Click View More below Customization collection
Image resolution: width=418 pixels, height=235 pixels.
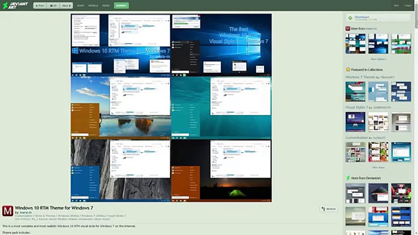pyautogui.click(x=378, y=167)
